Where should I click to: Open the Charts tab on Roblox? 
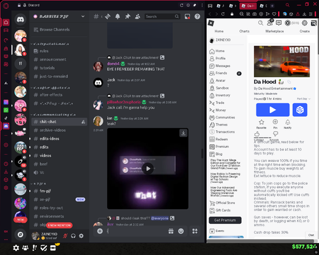coord(244,31)
